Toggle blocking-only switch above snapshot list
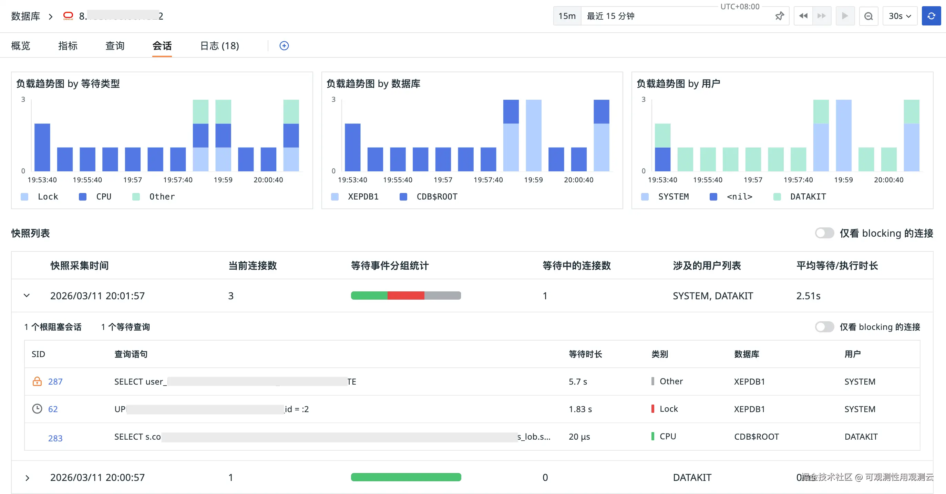 pos(824,233)
